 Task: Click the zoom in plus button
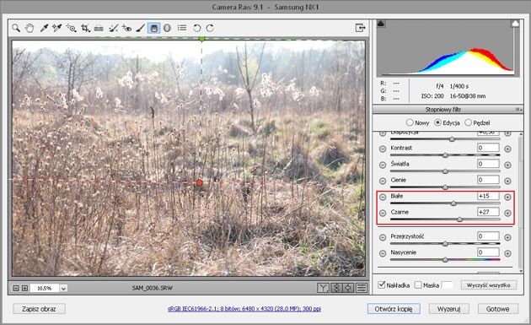[x=24, y=288]
